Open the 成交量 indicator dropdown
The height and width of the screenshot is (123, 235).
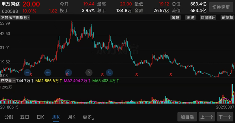(8, 81)
